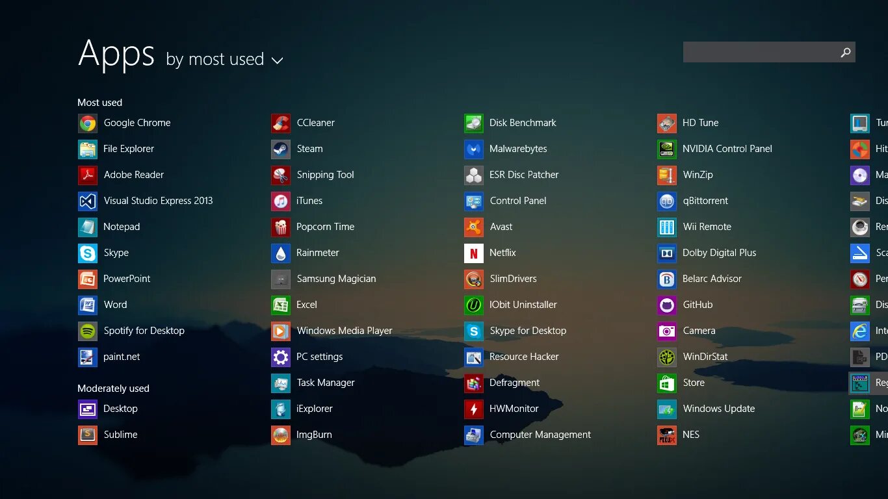Launch the Steam icon
888x499 pixels.
pyautogui.click(x=281, y=149)
